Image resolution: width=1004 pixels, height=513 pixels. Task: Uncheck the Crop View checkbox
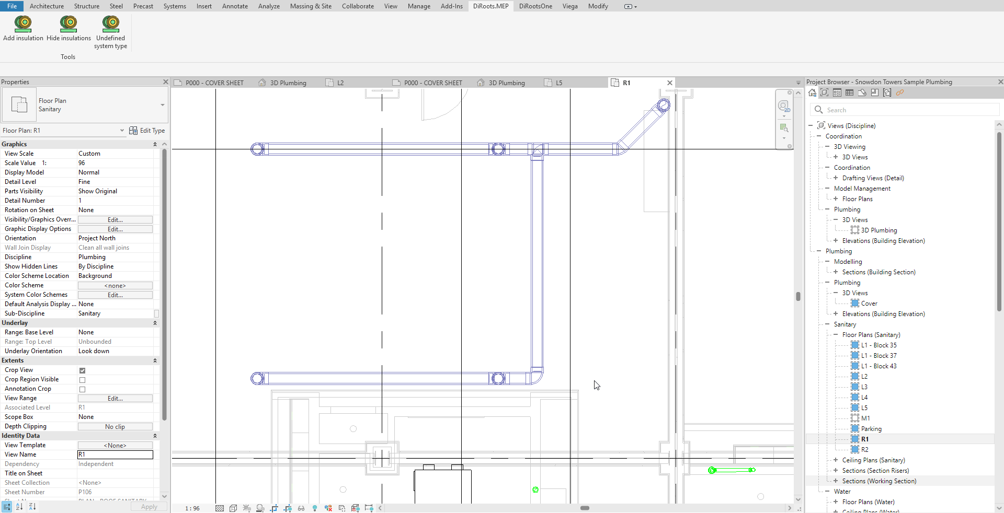click(x=82, y=370)
